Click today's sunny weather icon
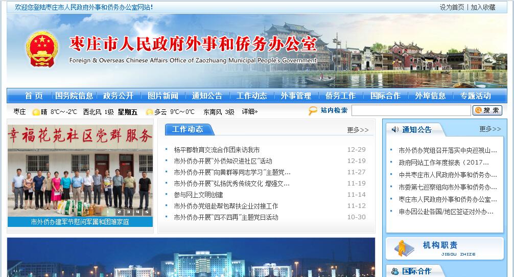 [x=36, y=112]
